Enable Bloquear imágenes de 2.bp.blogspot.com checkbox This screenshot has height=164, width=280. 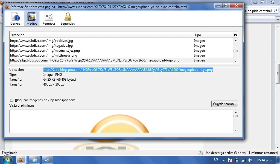coord(11,100)
